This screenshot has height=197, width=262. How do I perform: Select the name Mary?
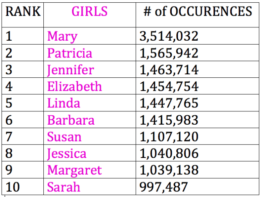(62, 36)
